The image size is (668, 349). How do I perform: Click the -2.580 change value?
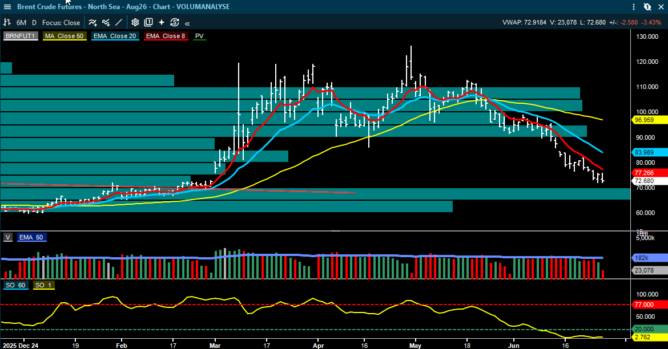tap(629, 23)
